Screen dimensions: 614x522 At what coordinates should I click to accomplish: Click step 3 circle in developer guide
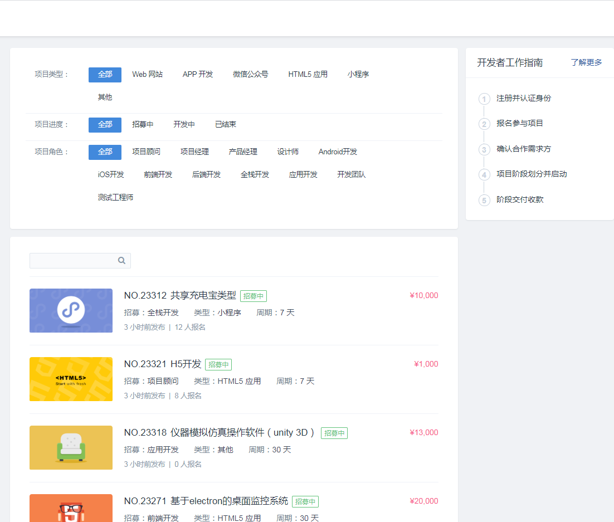484,150
